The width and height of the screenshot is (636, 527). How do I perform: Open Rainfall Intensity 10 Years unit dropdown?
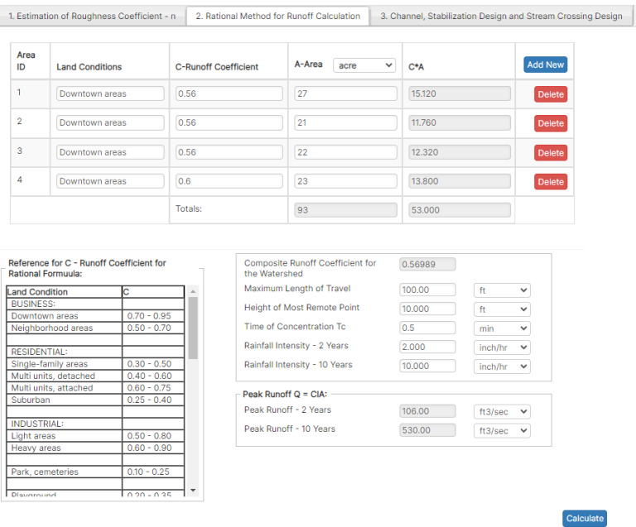pos(502,367)
